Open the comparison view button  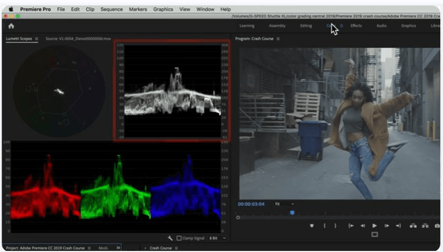click(x=374, y=234)
